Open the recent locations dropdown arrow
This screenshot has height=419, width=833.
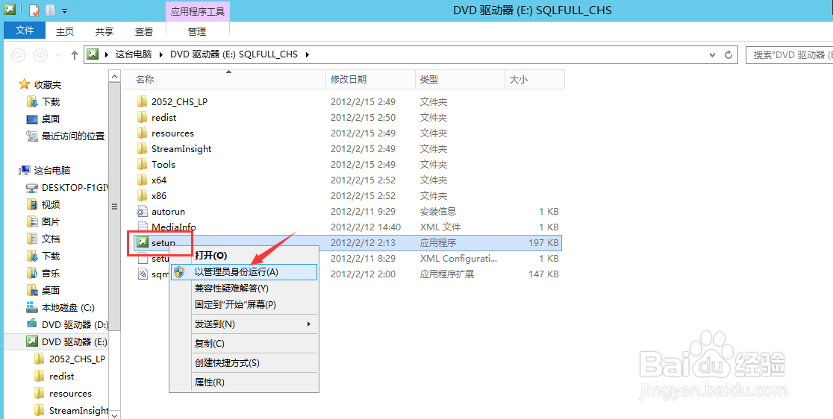coord(57,54)
